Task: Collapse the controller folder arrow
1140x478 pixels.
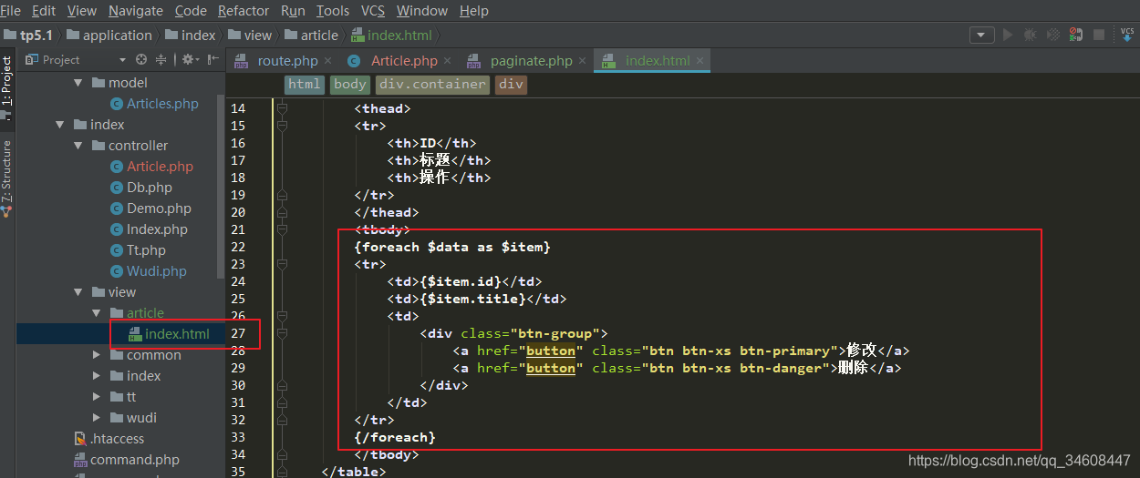Action: point(78,146)
